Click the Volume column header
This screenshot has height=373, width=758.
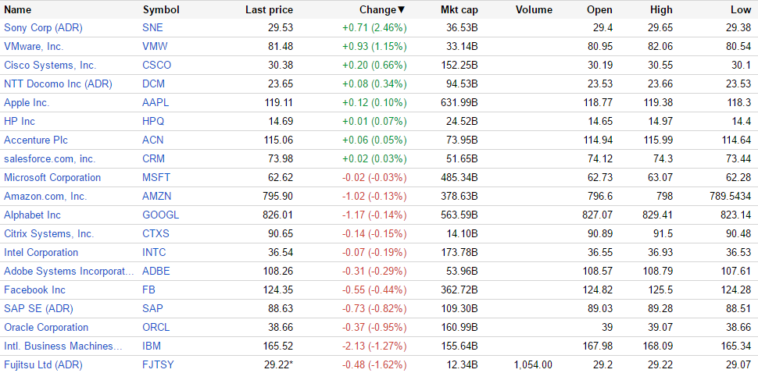[534, 10]
